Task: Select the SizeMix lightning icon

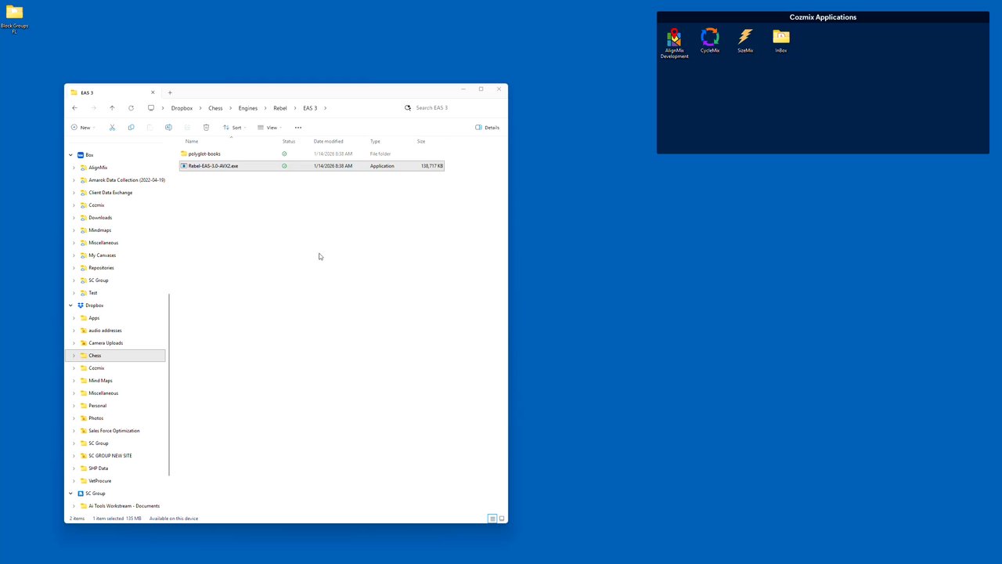Action: click(745, 41)
